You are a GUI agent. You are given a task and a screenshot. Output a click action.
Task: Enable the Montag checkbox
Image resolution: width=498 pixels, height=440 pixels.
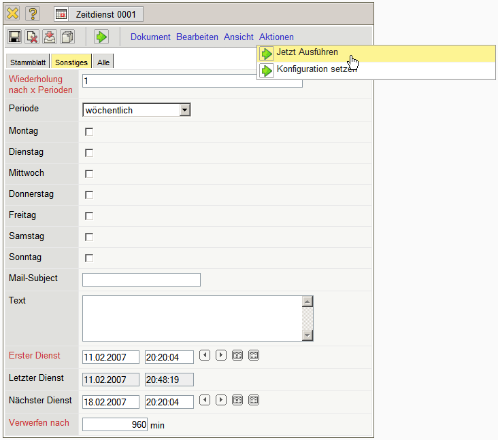(88, 132)
